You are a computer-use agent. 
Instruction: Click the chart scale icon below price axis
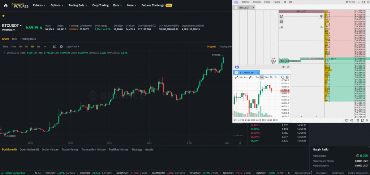(240, 143)
